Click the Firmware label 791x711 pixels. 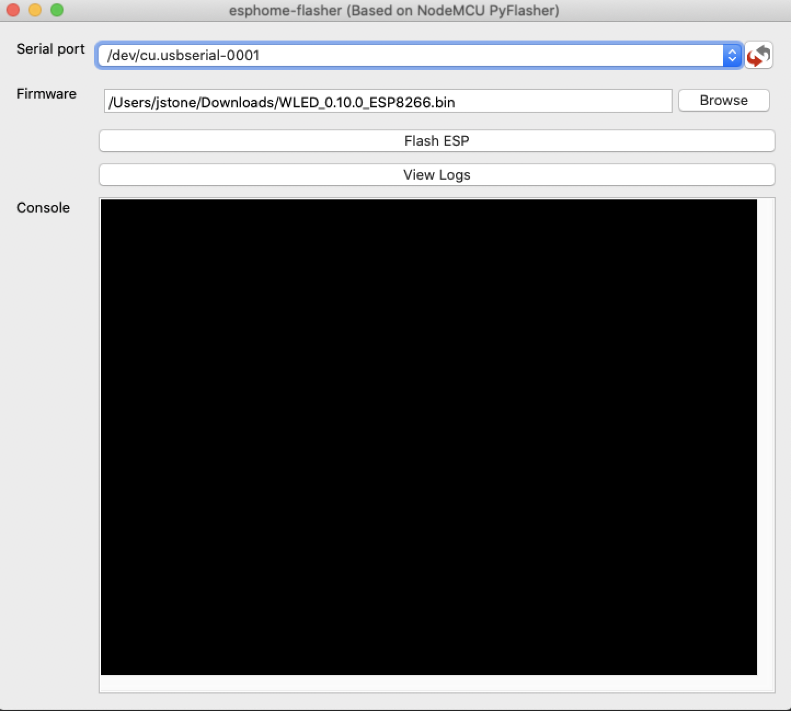point(47,94)
